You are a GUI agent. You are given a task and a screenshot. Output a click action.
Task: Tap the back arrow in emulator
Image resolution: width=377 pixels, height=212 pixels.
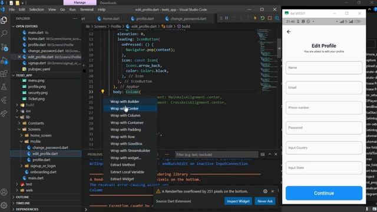pos(289,32)
